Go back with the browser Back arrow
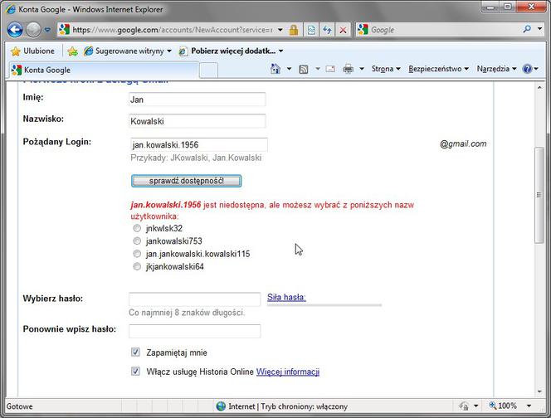 point(15,30)
